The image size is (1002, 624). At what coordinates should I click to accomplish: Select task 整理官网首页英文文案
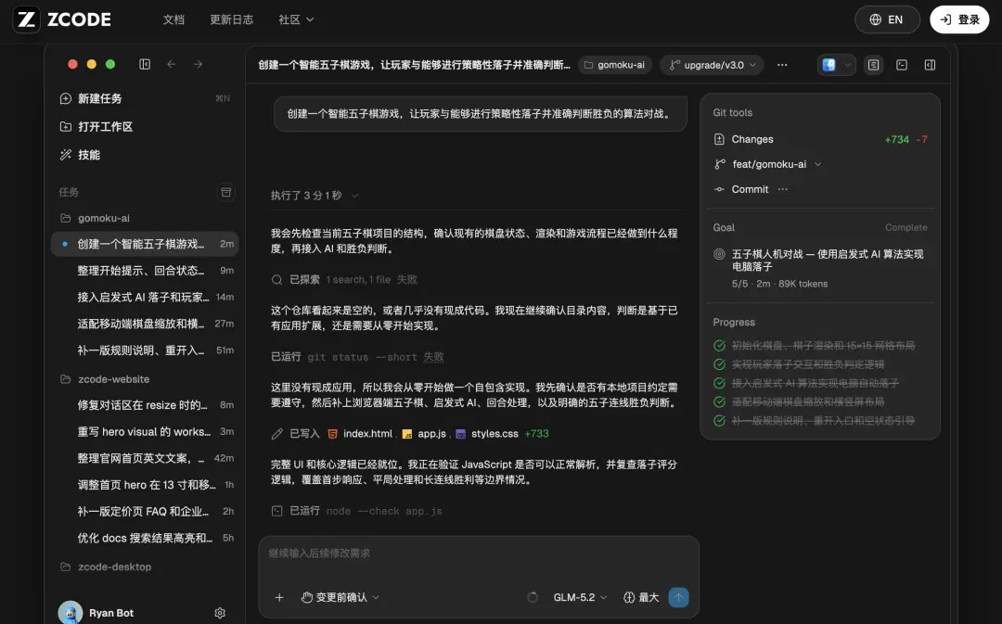(145, 458)
